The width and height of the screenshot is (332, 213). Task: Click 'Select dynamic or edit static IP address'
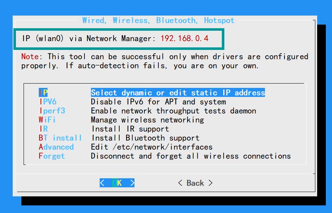178,93
